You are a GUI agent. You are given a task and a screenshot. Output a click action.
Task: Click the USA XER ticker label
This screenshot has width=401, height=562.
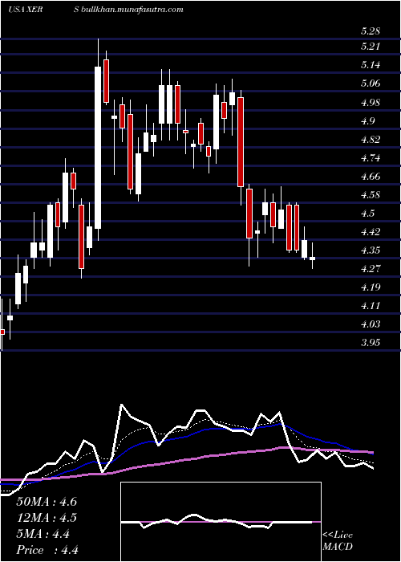[x=26, y=10]
